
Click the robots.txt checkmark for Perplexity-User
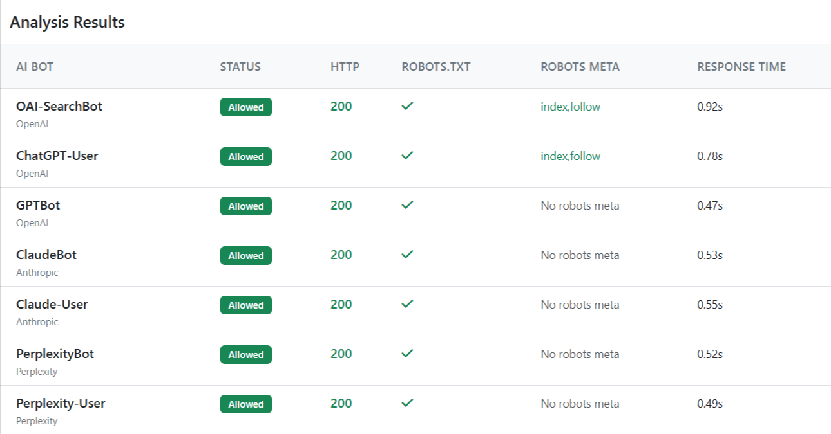coord(406,403)
